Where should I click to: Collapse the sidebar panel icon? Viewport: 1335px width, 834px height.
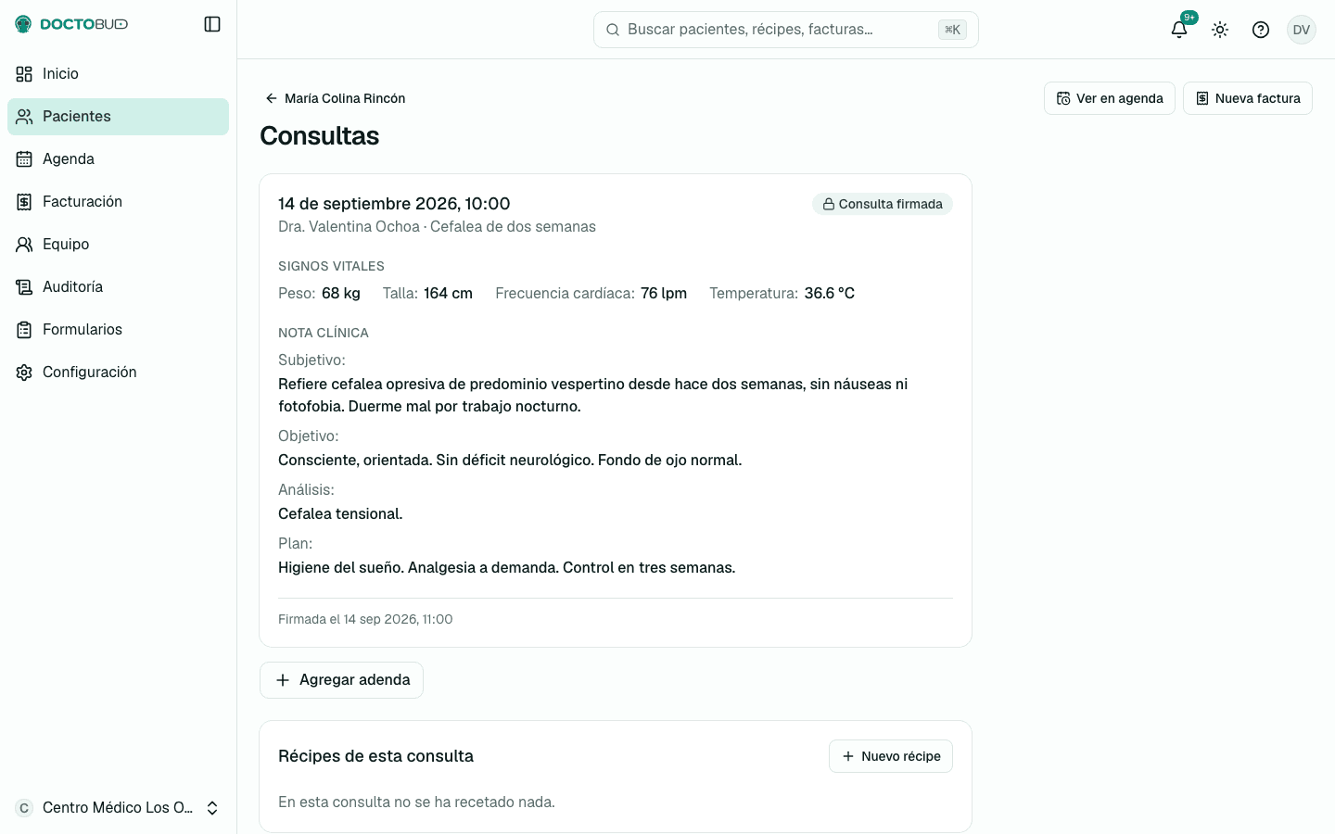pos(212,24)
